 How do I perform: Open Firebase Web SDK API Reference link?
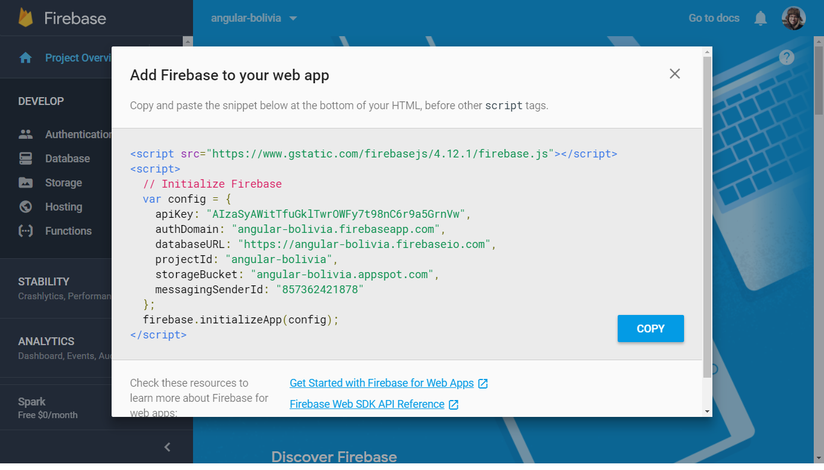point(367,404)
